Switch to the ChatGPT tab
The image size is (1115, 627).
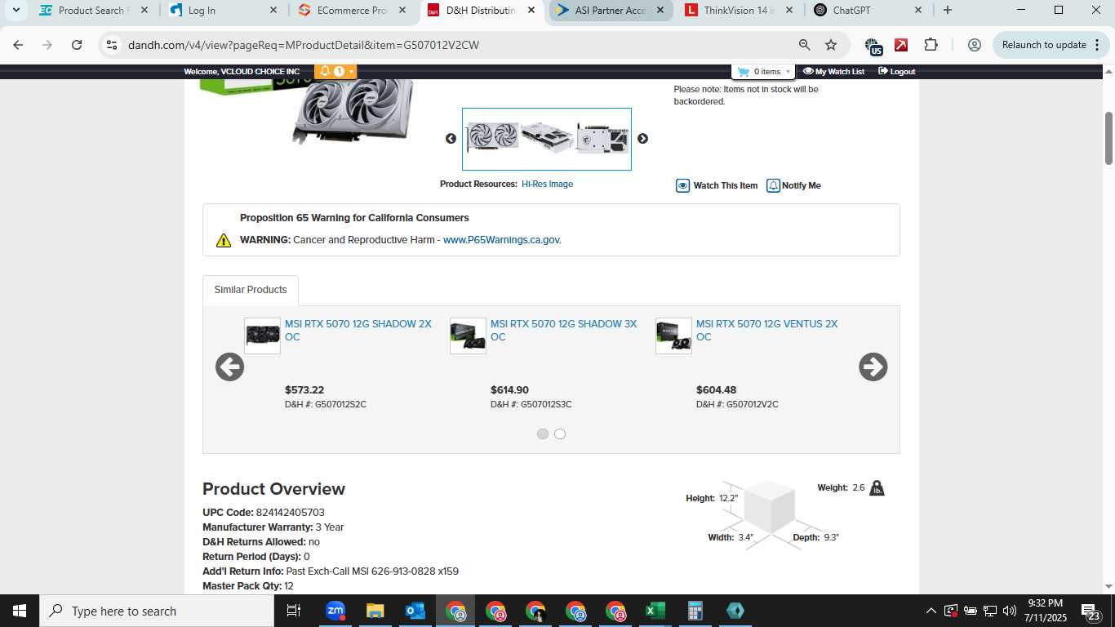coord(869,11)
